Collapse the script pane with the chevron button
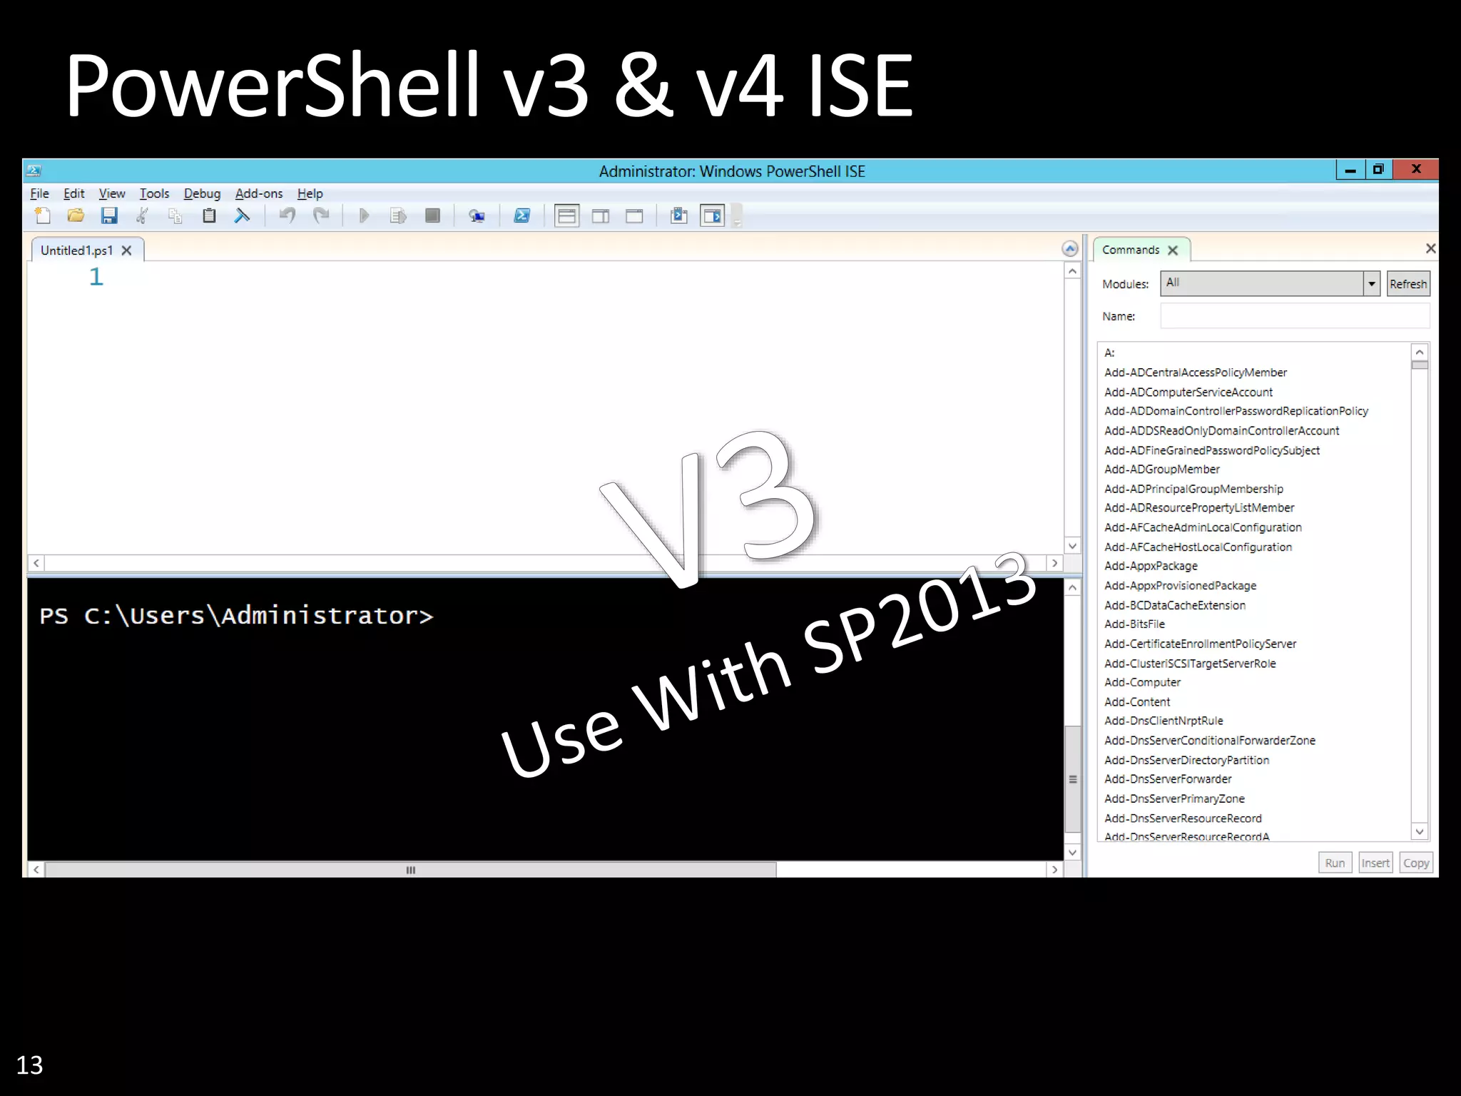 (x=1070, y=248)
